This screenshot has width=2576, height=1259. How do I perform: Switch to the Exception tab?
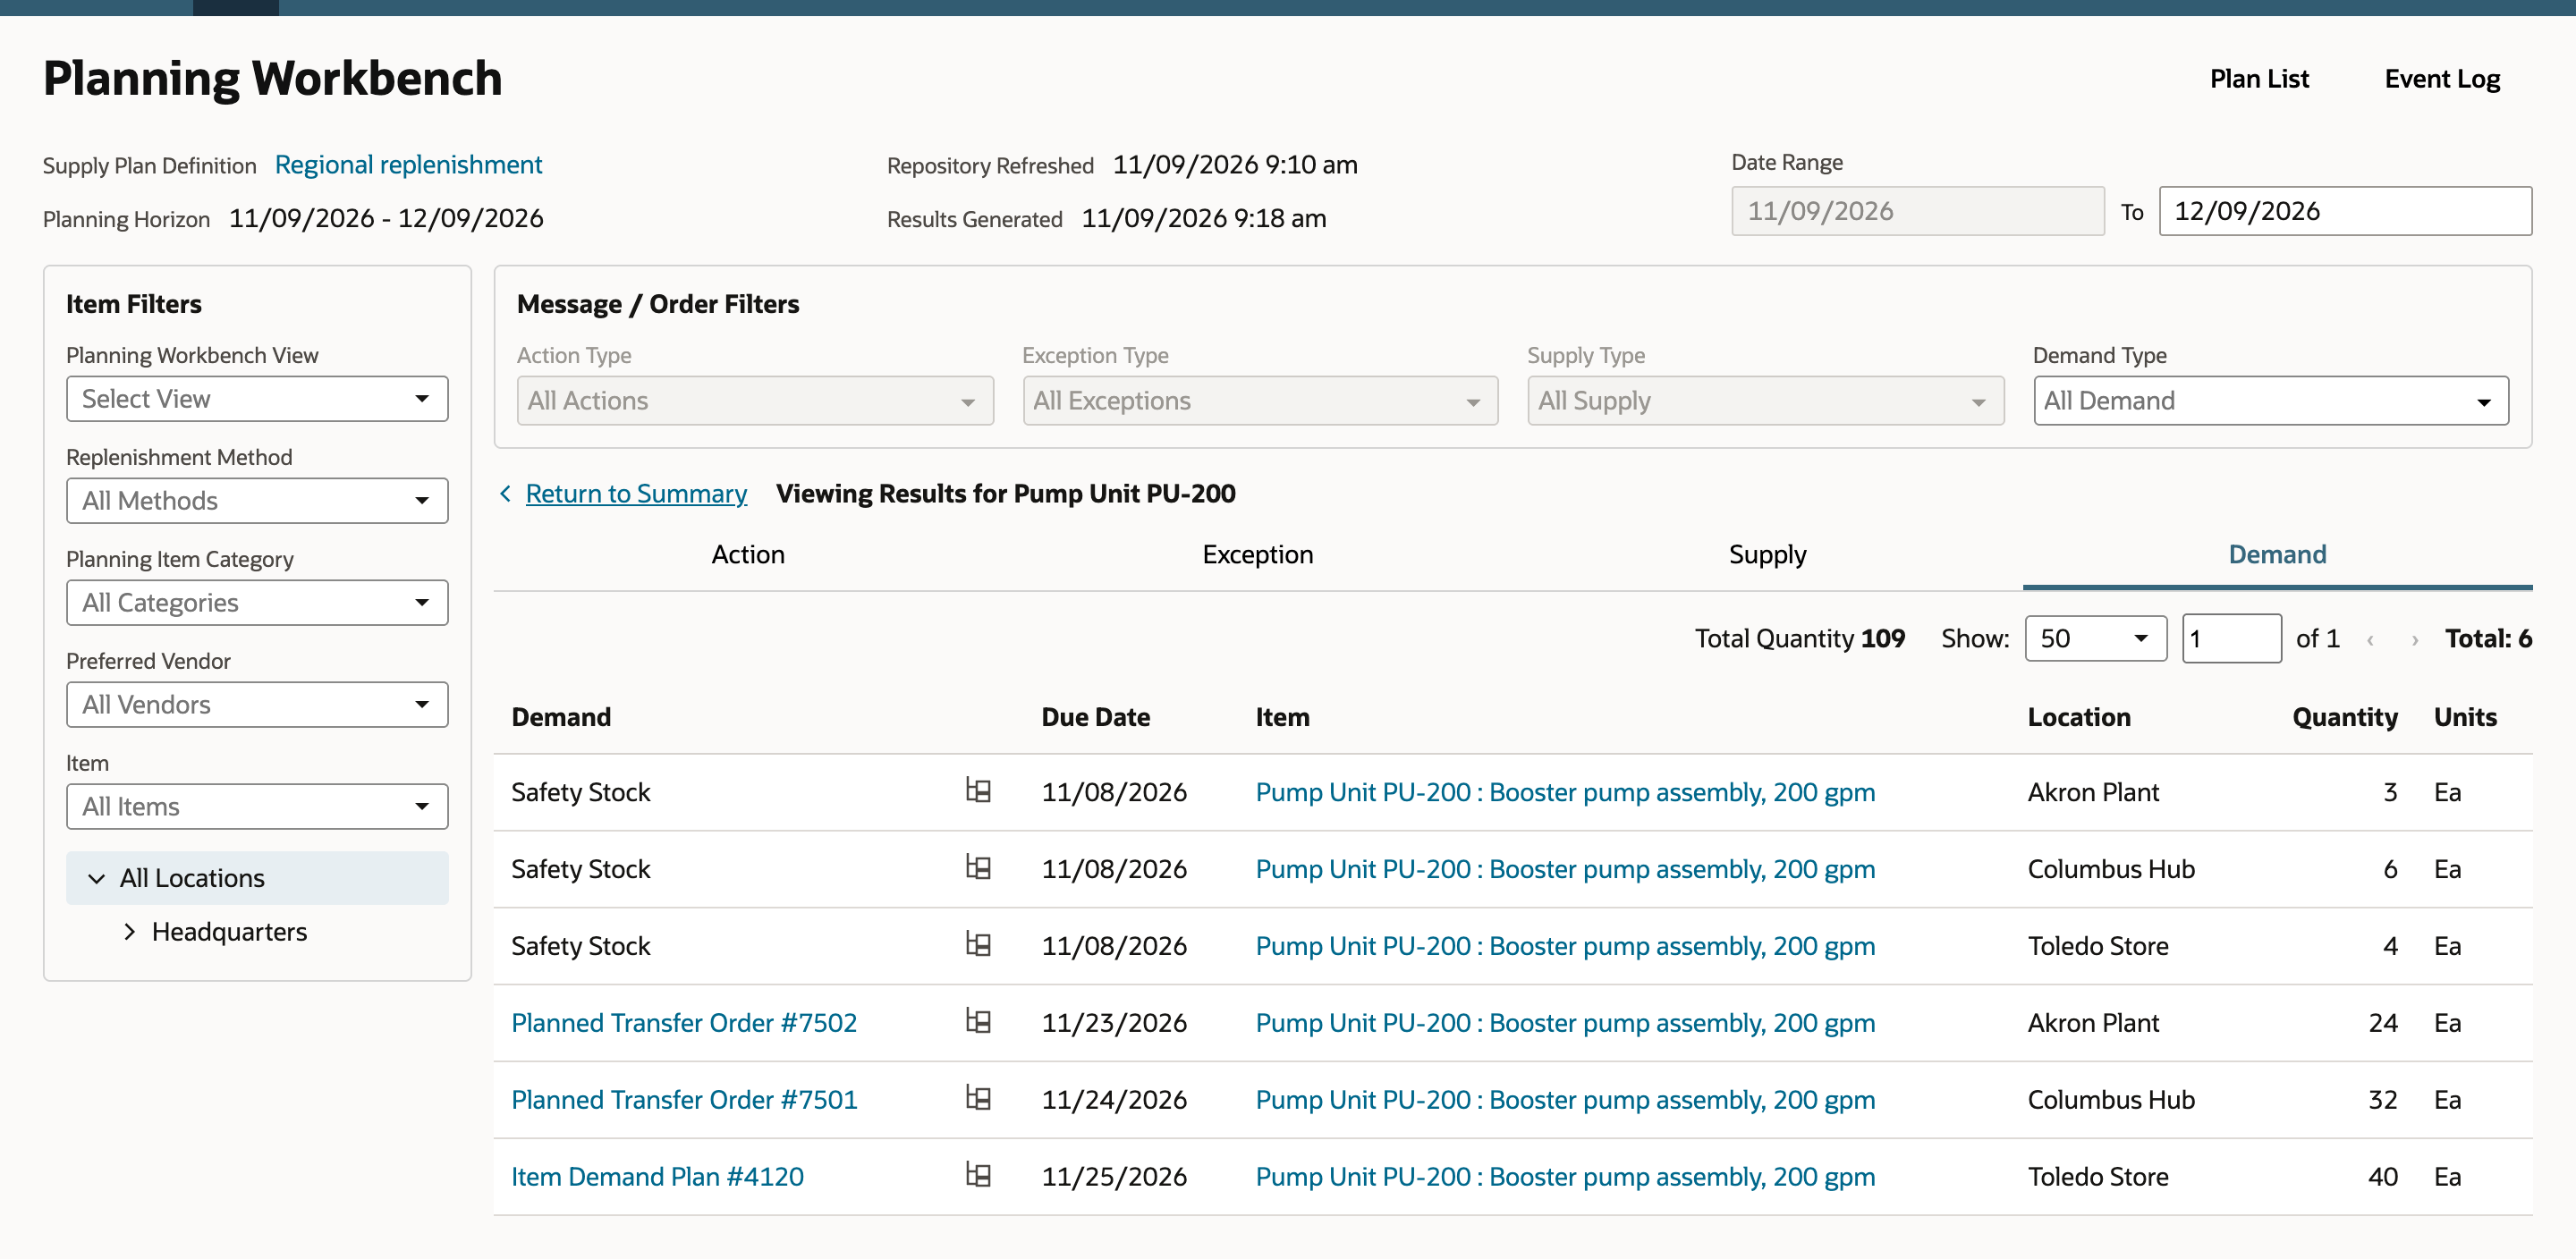(1258, 555)
